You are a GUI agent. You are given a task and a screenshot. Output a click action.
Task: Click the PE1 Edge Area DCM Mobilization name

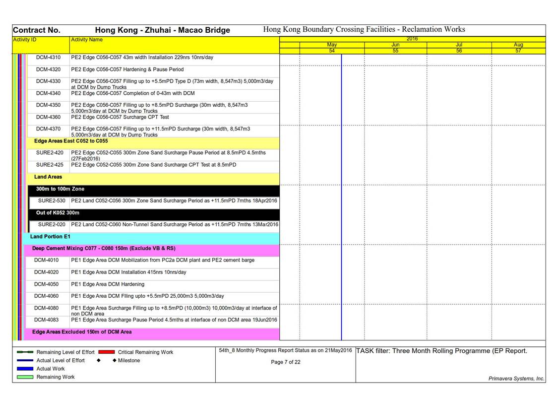[x=163, y=260]
